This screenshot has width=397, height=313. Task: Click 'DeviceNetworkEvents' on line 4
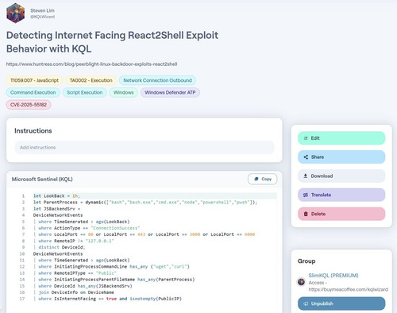pyautogui.click(x=58, y=215)
